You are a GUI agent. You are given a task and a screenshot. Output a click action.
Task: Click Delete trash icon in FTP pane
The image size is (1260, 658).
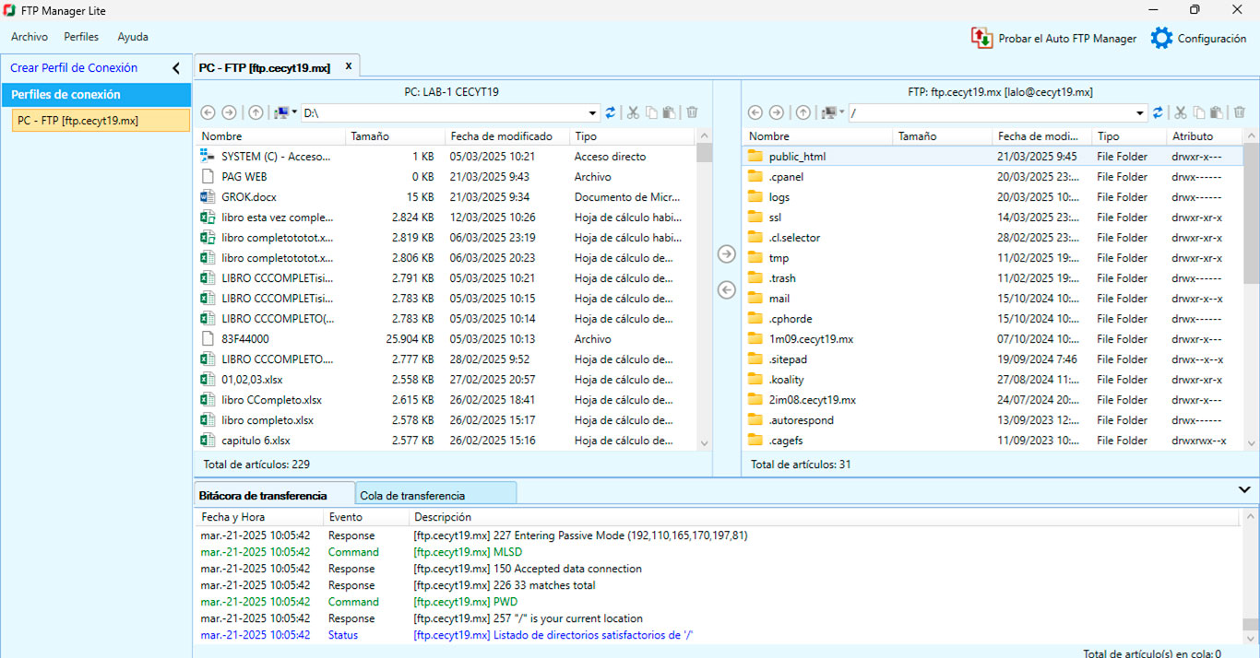pos(1240,112)
